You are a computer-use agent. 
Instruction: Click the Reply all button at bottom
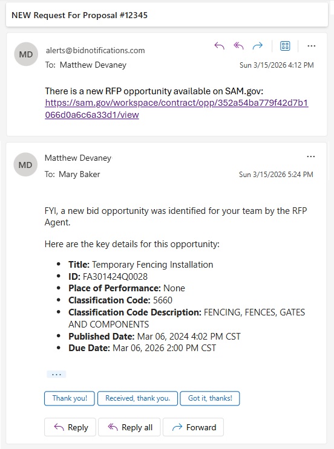[x=129, y=427]
